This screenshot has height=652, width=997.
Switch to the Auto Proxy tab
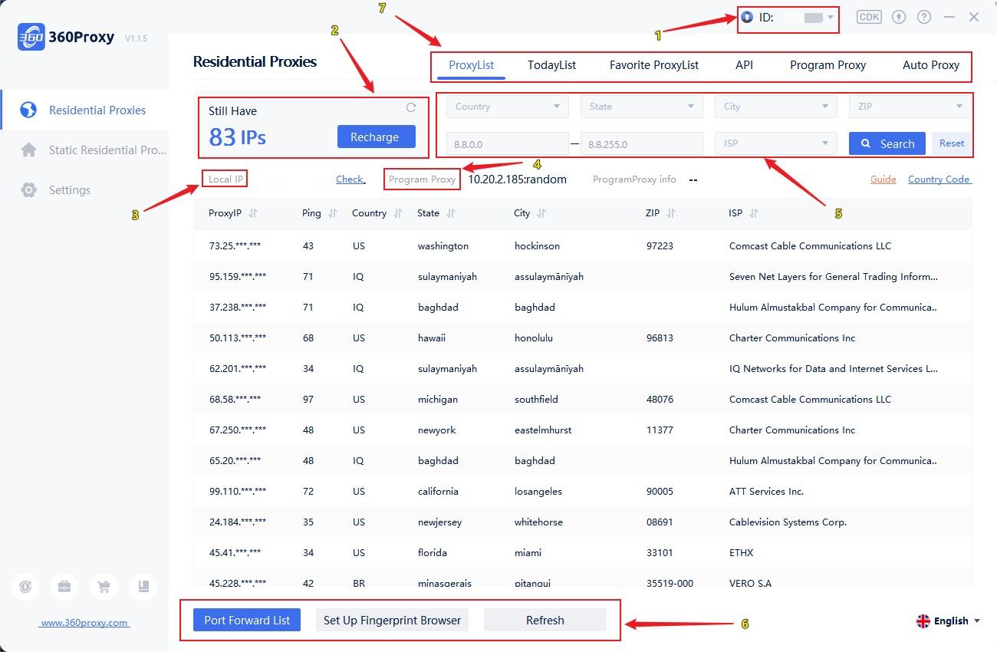tap(931, 65)
